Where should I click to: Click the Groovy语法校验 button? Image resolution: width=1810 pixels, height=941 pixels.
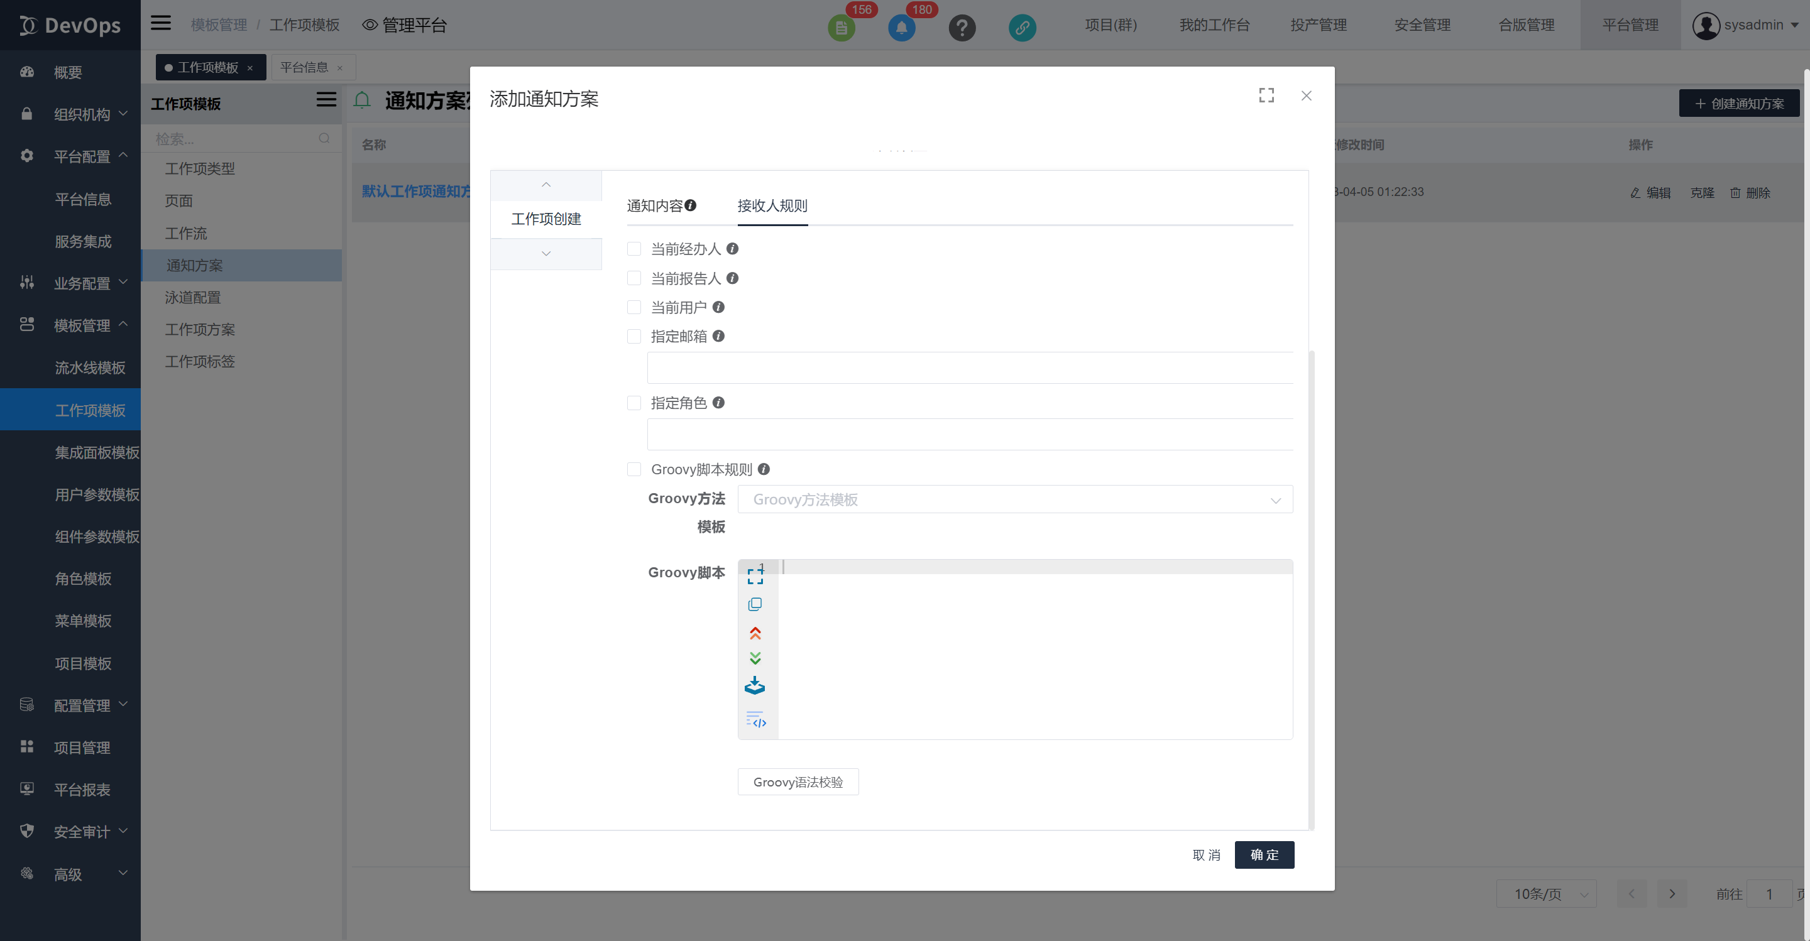click(798, 781)
